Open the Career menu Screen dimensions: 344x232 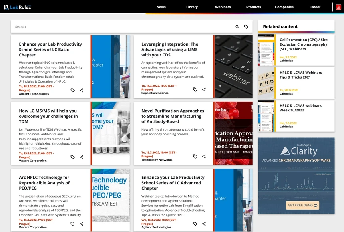tap(315, 7)
